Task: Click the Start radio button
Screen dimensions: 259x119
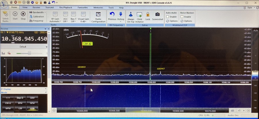Action: [x=15, y=15]
